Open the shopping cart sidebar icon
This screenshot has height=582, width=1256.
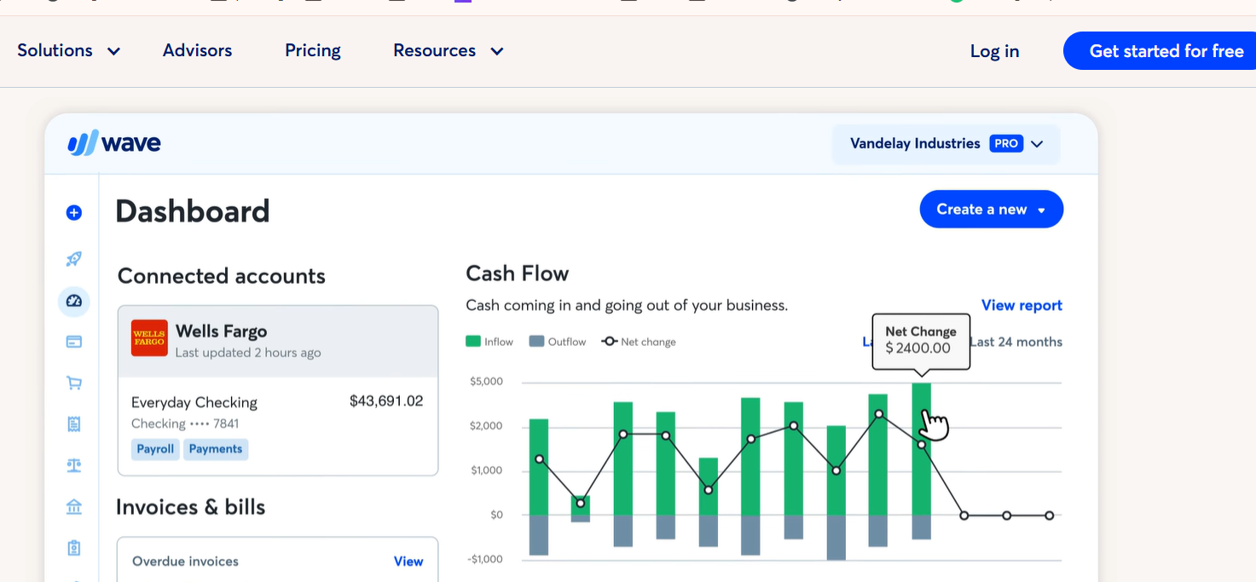coord(74,383)
